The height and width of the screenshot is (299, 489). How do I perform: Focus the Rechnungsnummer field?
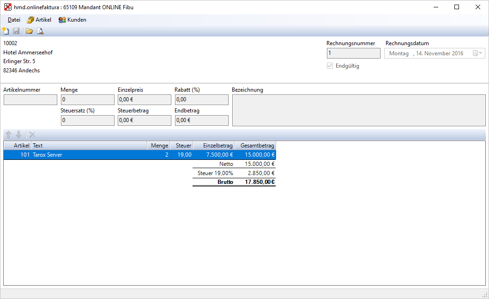pyautogui.click(x=353, y=53)
